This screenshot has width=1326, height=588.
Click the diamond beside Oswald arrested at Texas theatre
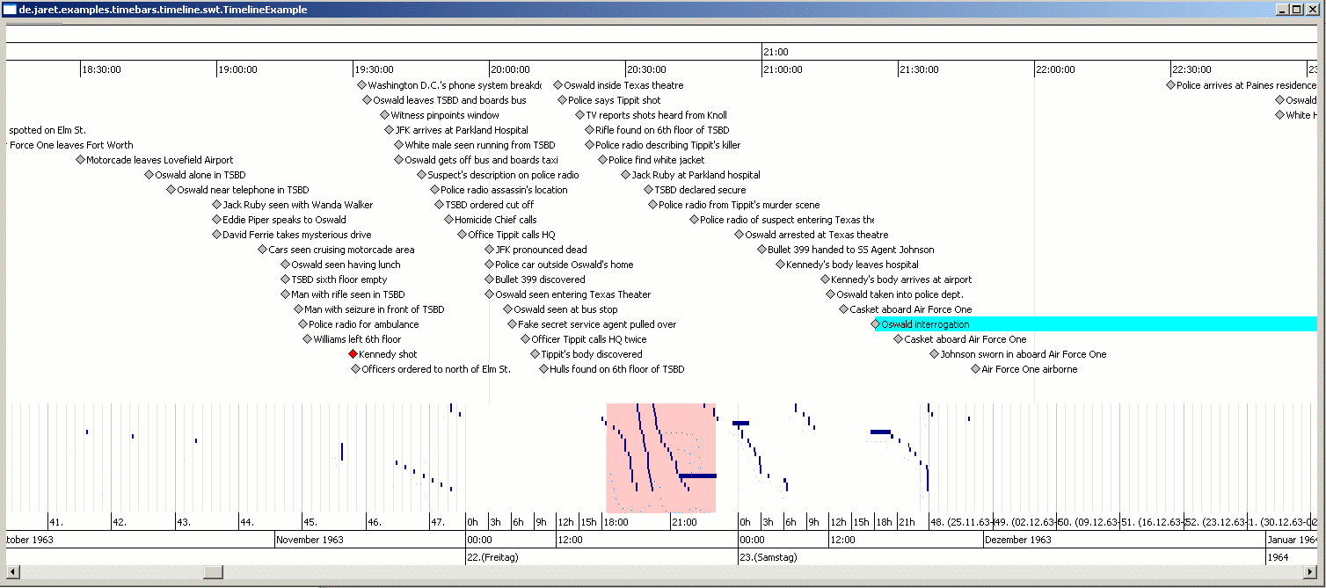click(739, 235)
